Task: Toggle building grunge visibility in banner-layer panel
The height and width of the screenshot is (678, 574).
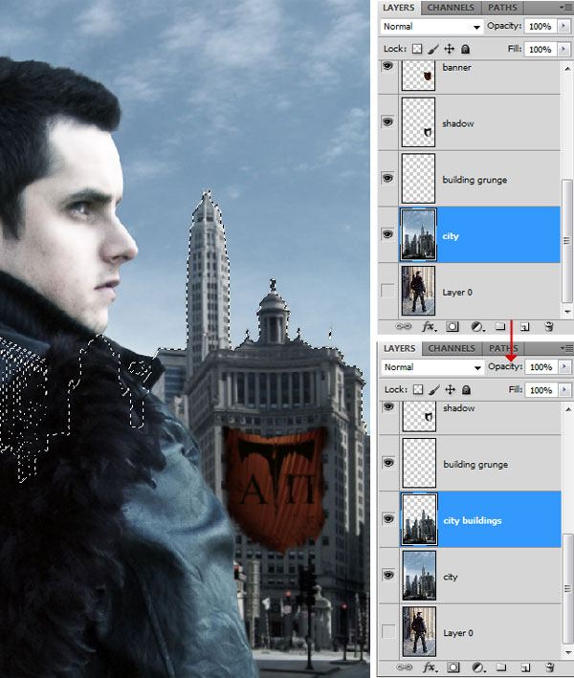Action: click(387, 178)
